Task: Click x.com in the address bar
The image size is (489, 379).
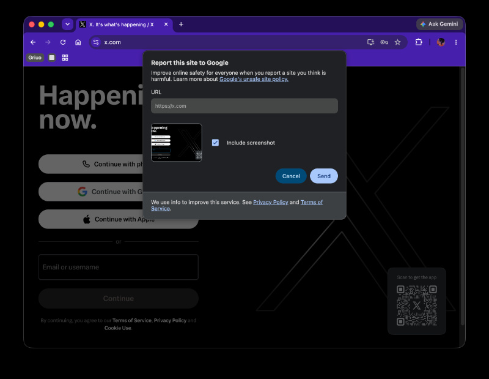Action: click(x=112, y=42)
